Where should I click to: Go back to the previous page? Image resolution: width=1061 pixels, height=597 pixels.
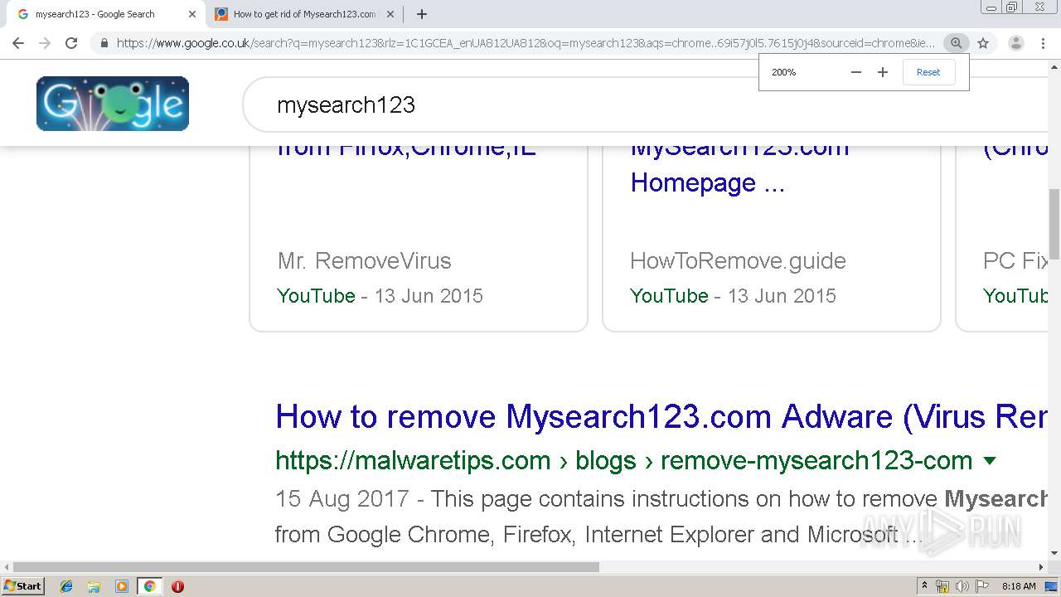coord(18,43)
